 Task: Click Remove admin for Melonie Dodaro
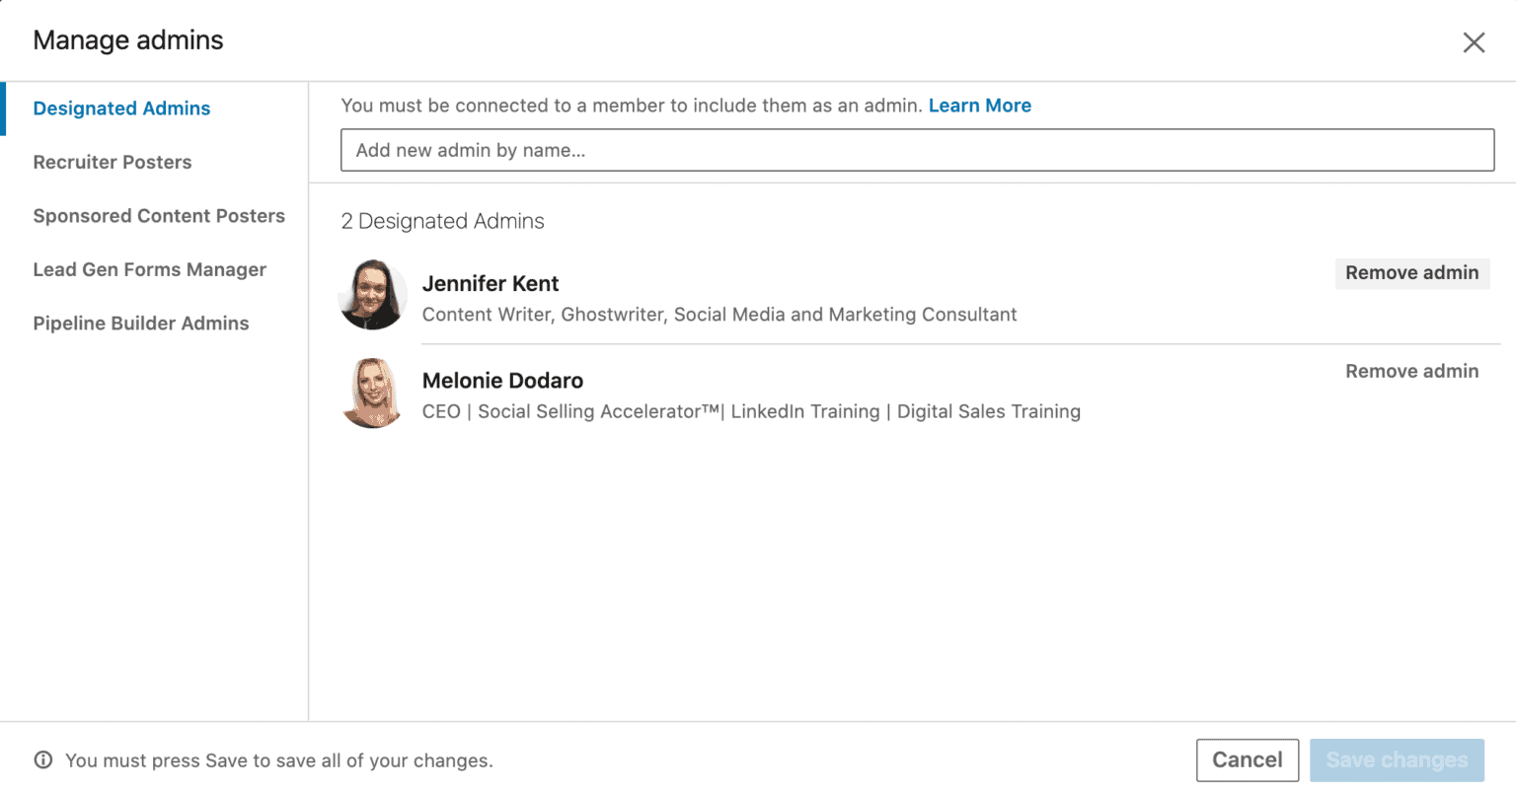(x=1411, y=371)
